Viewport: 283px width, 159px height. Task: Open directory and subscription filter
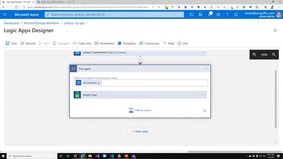click(x=200, y=15)
